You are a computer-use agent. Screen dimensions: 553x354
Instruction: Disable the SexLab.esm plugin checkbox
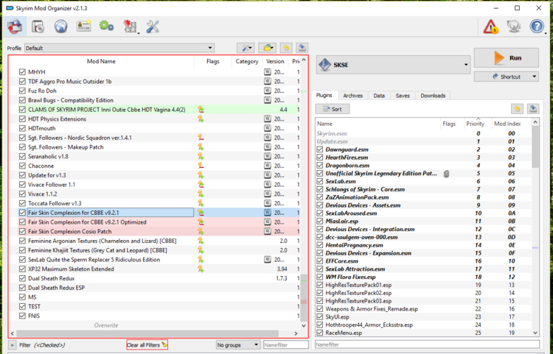320,181
